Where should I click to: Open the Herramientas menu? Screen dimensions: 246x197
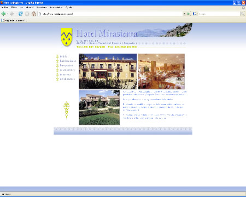pos(56,8)
